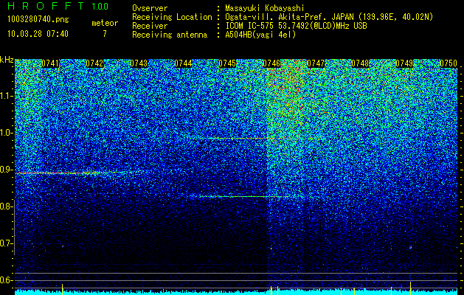464x295 pixels.
Task: Select the Ogata-vill. Akita-Pref. JAPAN location text
Action: coord(329,17)
